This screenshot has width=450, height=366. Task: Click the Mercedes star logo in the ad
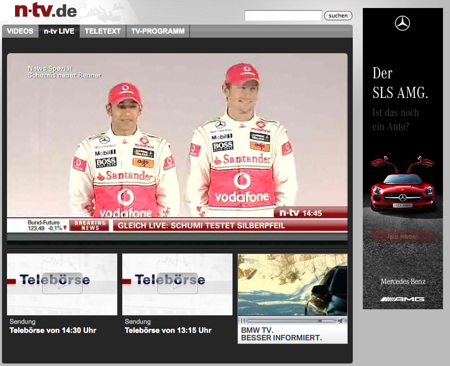tap(402, 23)
